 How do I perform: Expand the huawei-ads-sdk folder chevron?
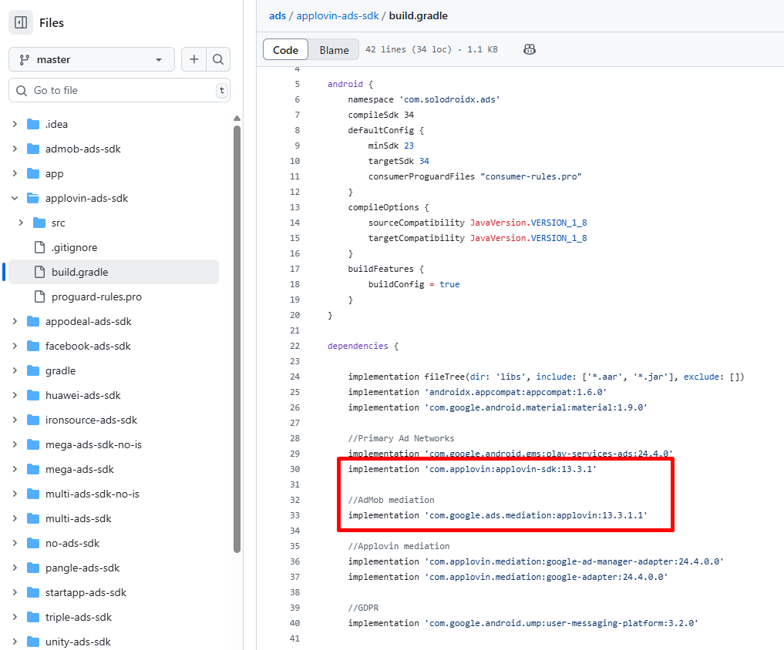pos(15,395)
